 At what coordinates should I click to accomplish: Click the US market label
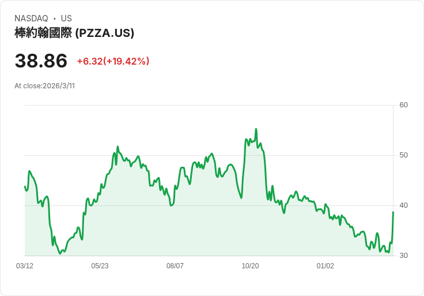pos(66,18)
